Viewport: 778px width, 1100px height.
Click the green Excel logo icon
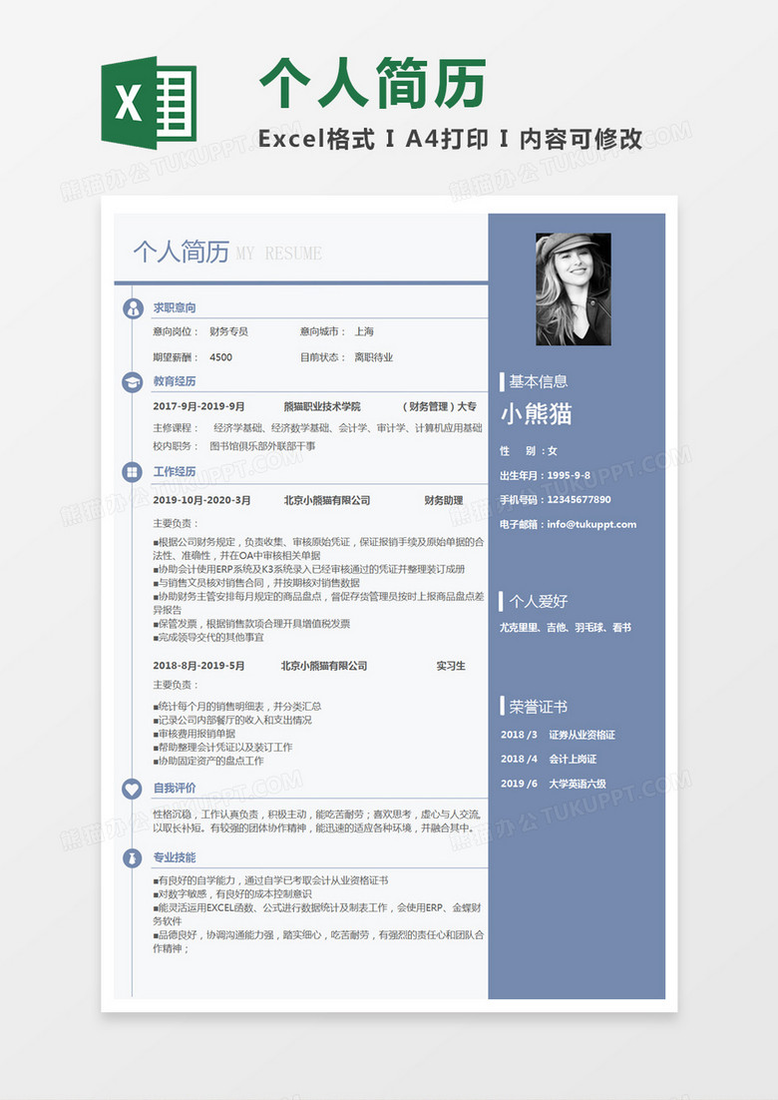tap(149, 103)
